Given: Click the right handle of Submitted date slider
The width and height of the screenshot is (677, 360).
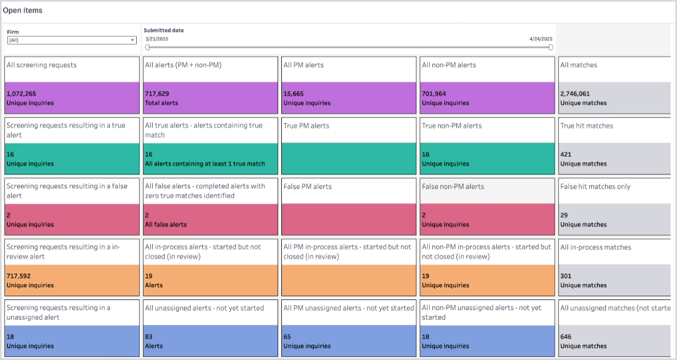Looking at the screenshot, I should [550, 47].
